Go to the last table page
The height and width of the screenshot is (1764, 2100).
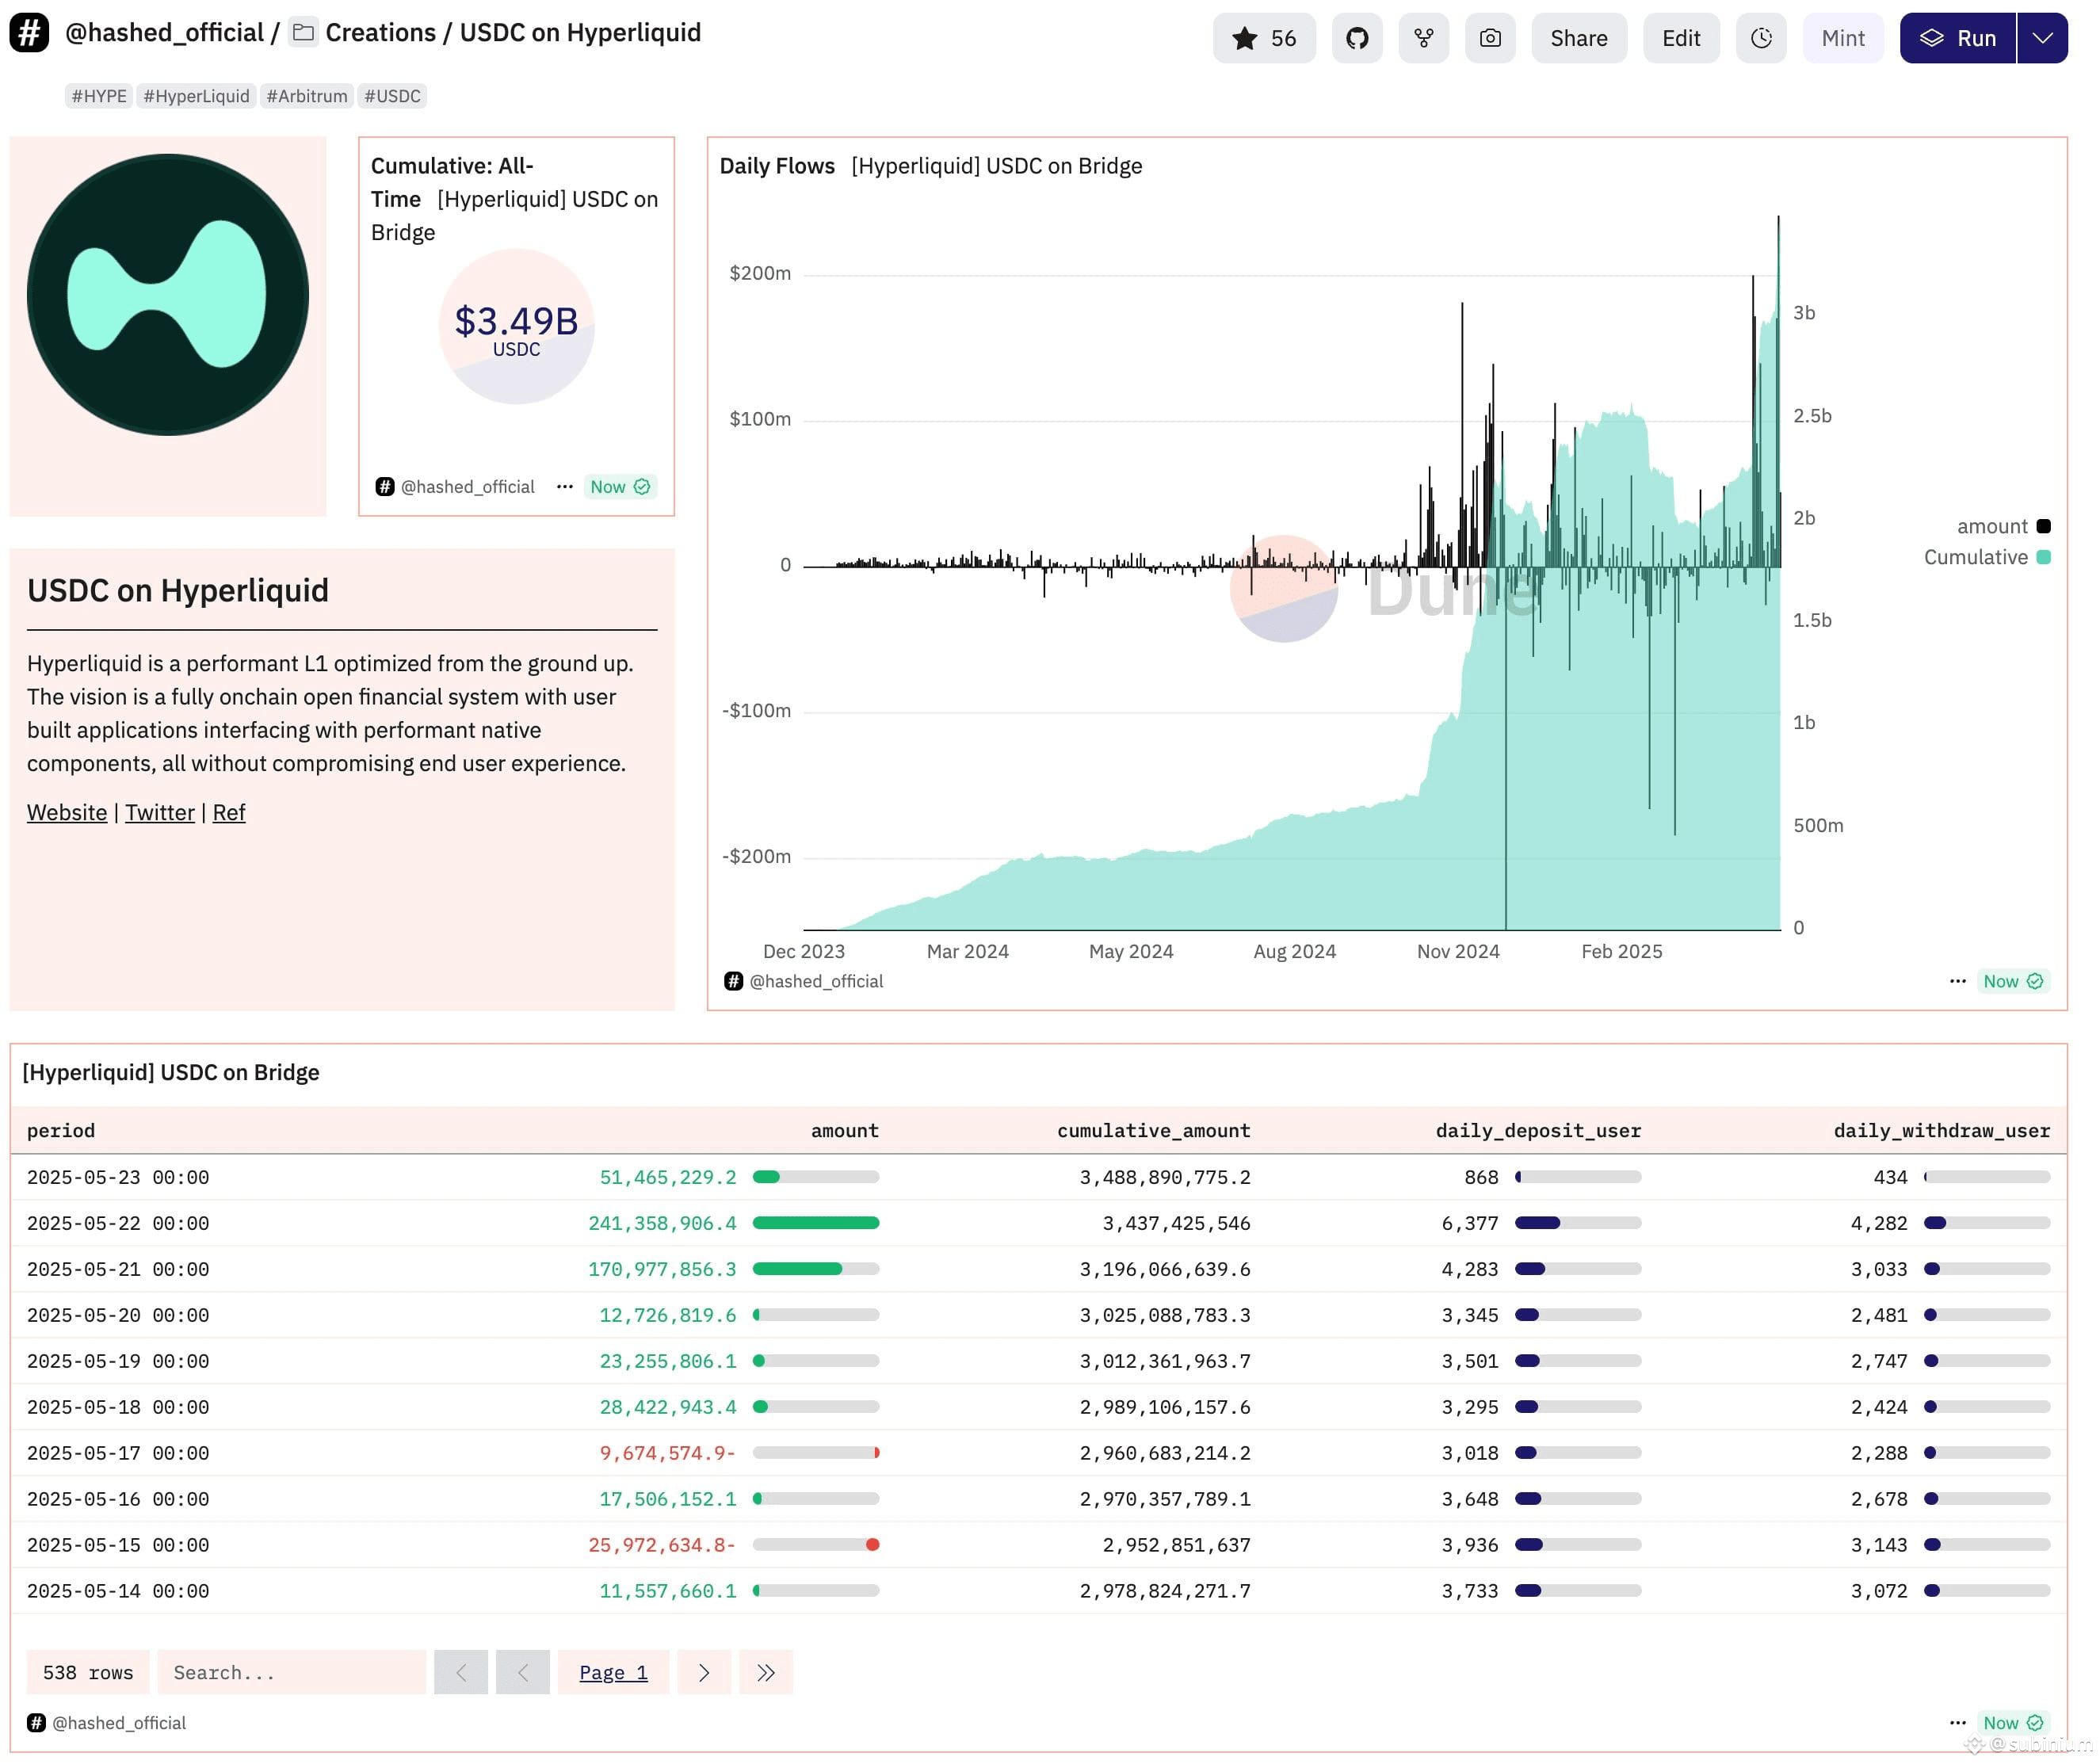pos(766,1672)
